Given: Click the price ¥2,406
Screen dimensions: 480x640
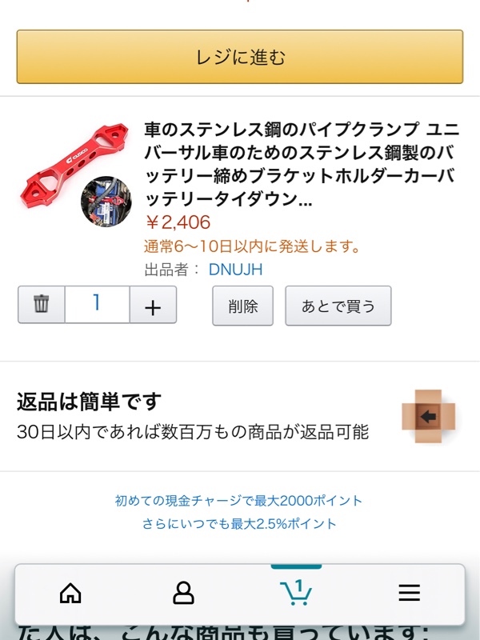Looking at the screenshot, I should pos(178,222).
